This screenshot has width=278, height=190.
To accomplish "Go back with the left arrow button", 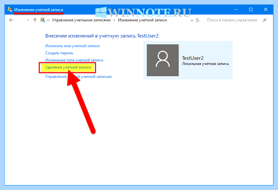I will (11, 20).
